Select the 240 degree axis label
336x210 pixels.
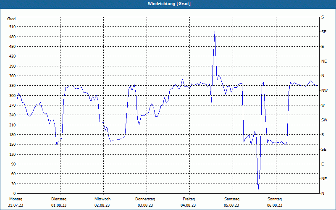[x=13, y=115]
